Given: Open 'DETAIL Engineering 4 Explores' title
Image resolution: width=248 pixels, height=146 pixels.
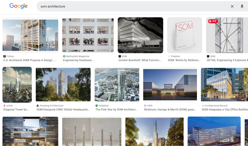Looking at the screenshot, I should (x=227, y=60).
